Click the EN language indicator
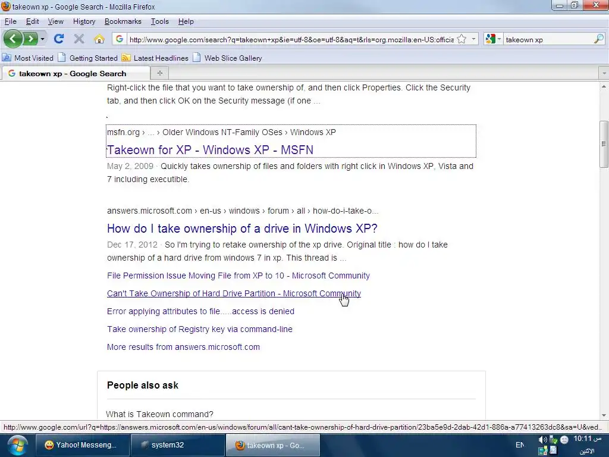609x457 pixels. pyautogui.click(x=520, y=445)
